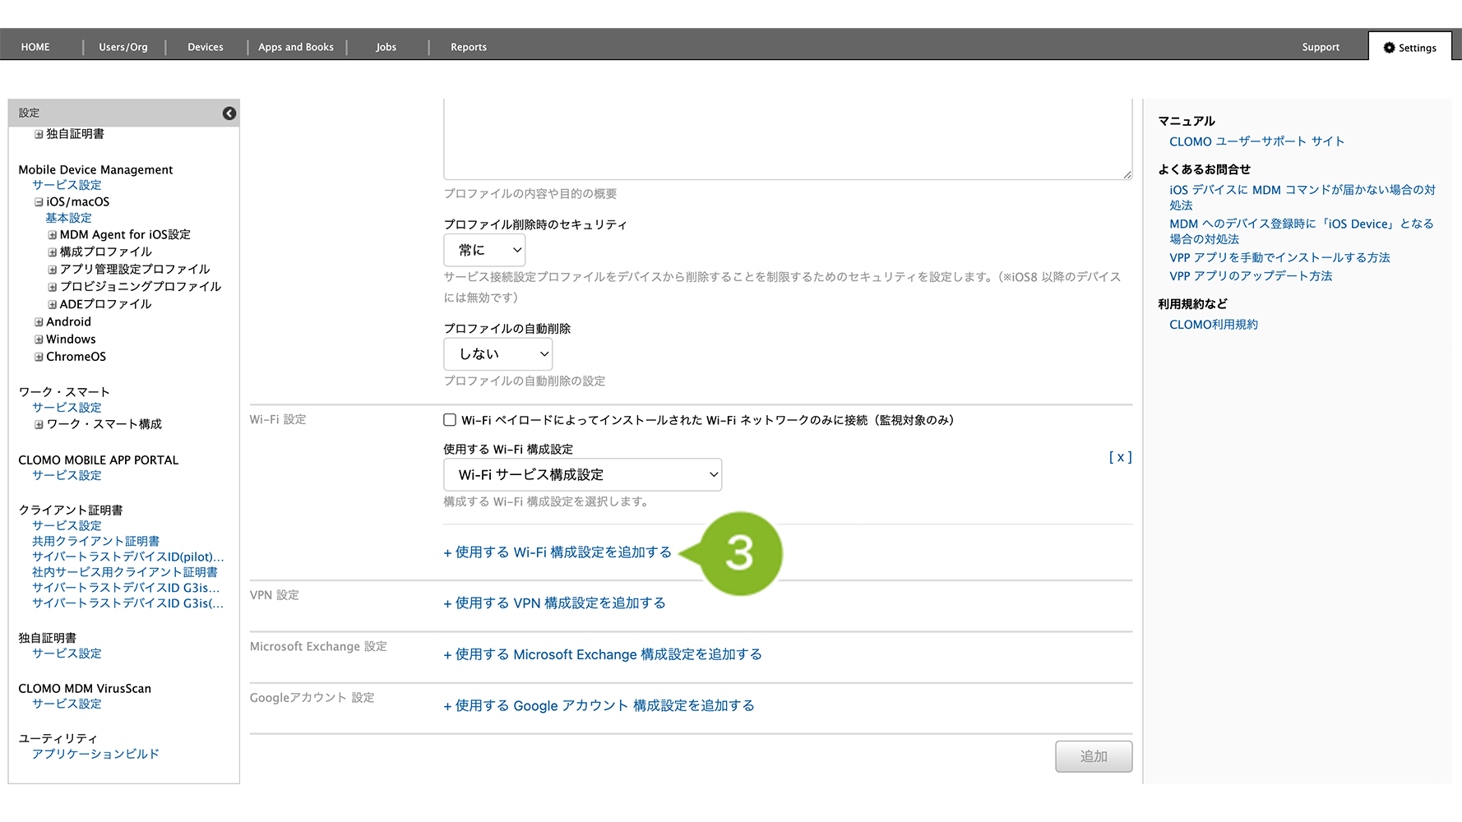Expand the 構成プロファイル tree node

click(53, 252)
